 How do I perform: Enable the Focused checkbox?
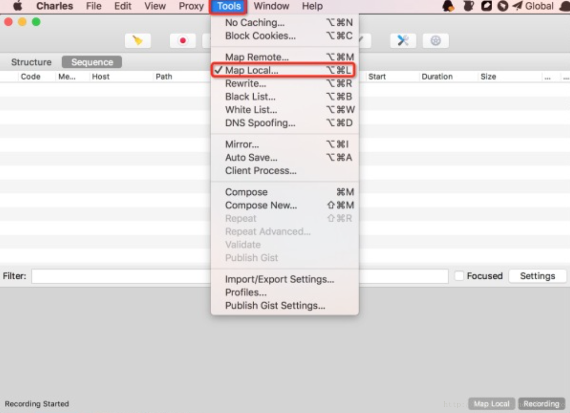coord(459,276)
